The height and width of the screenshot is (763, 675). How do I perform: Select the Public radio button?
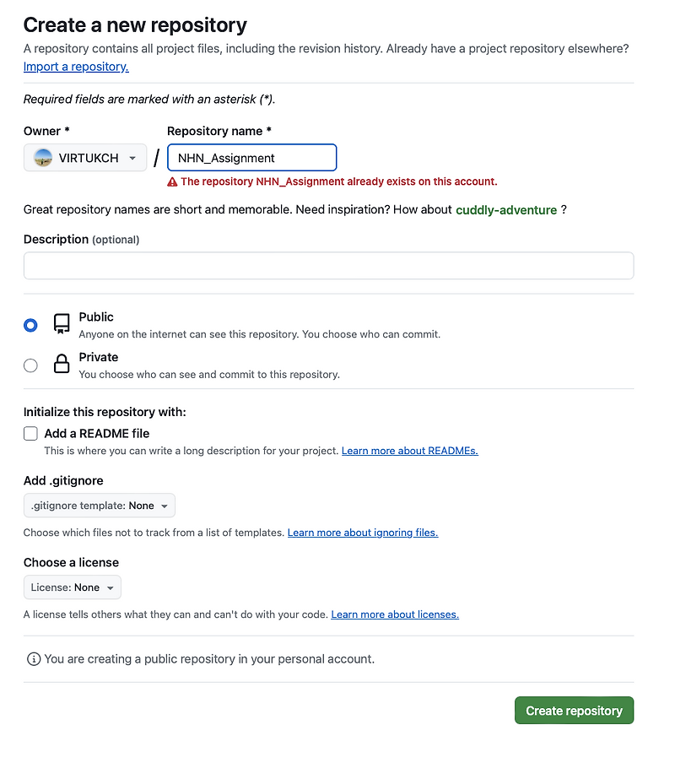click(31, 325)
